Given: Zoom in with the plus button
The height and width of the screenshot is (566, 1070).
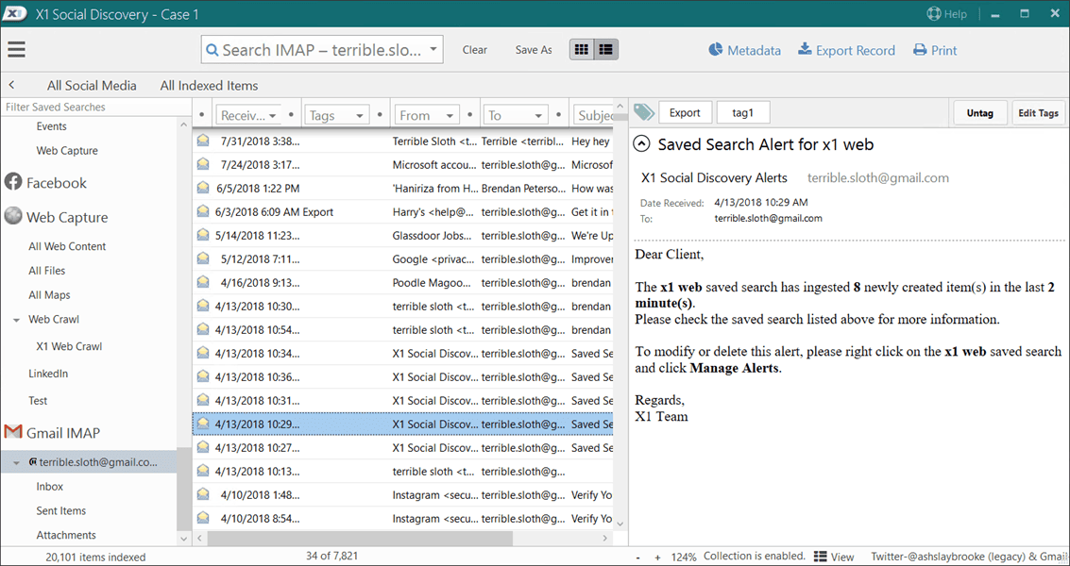Looking at the screenshot, I should [x=658, y=558].
